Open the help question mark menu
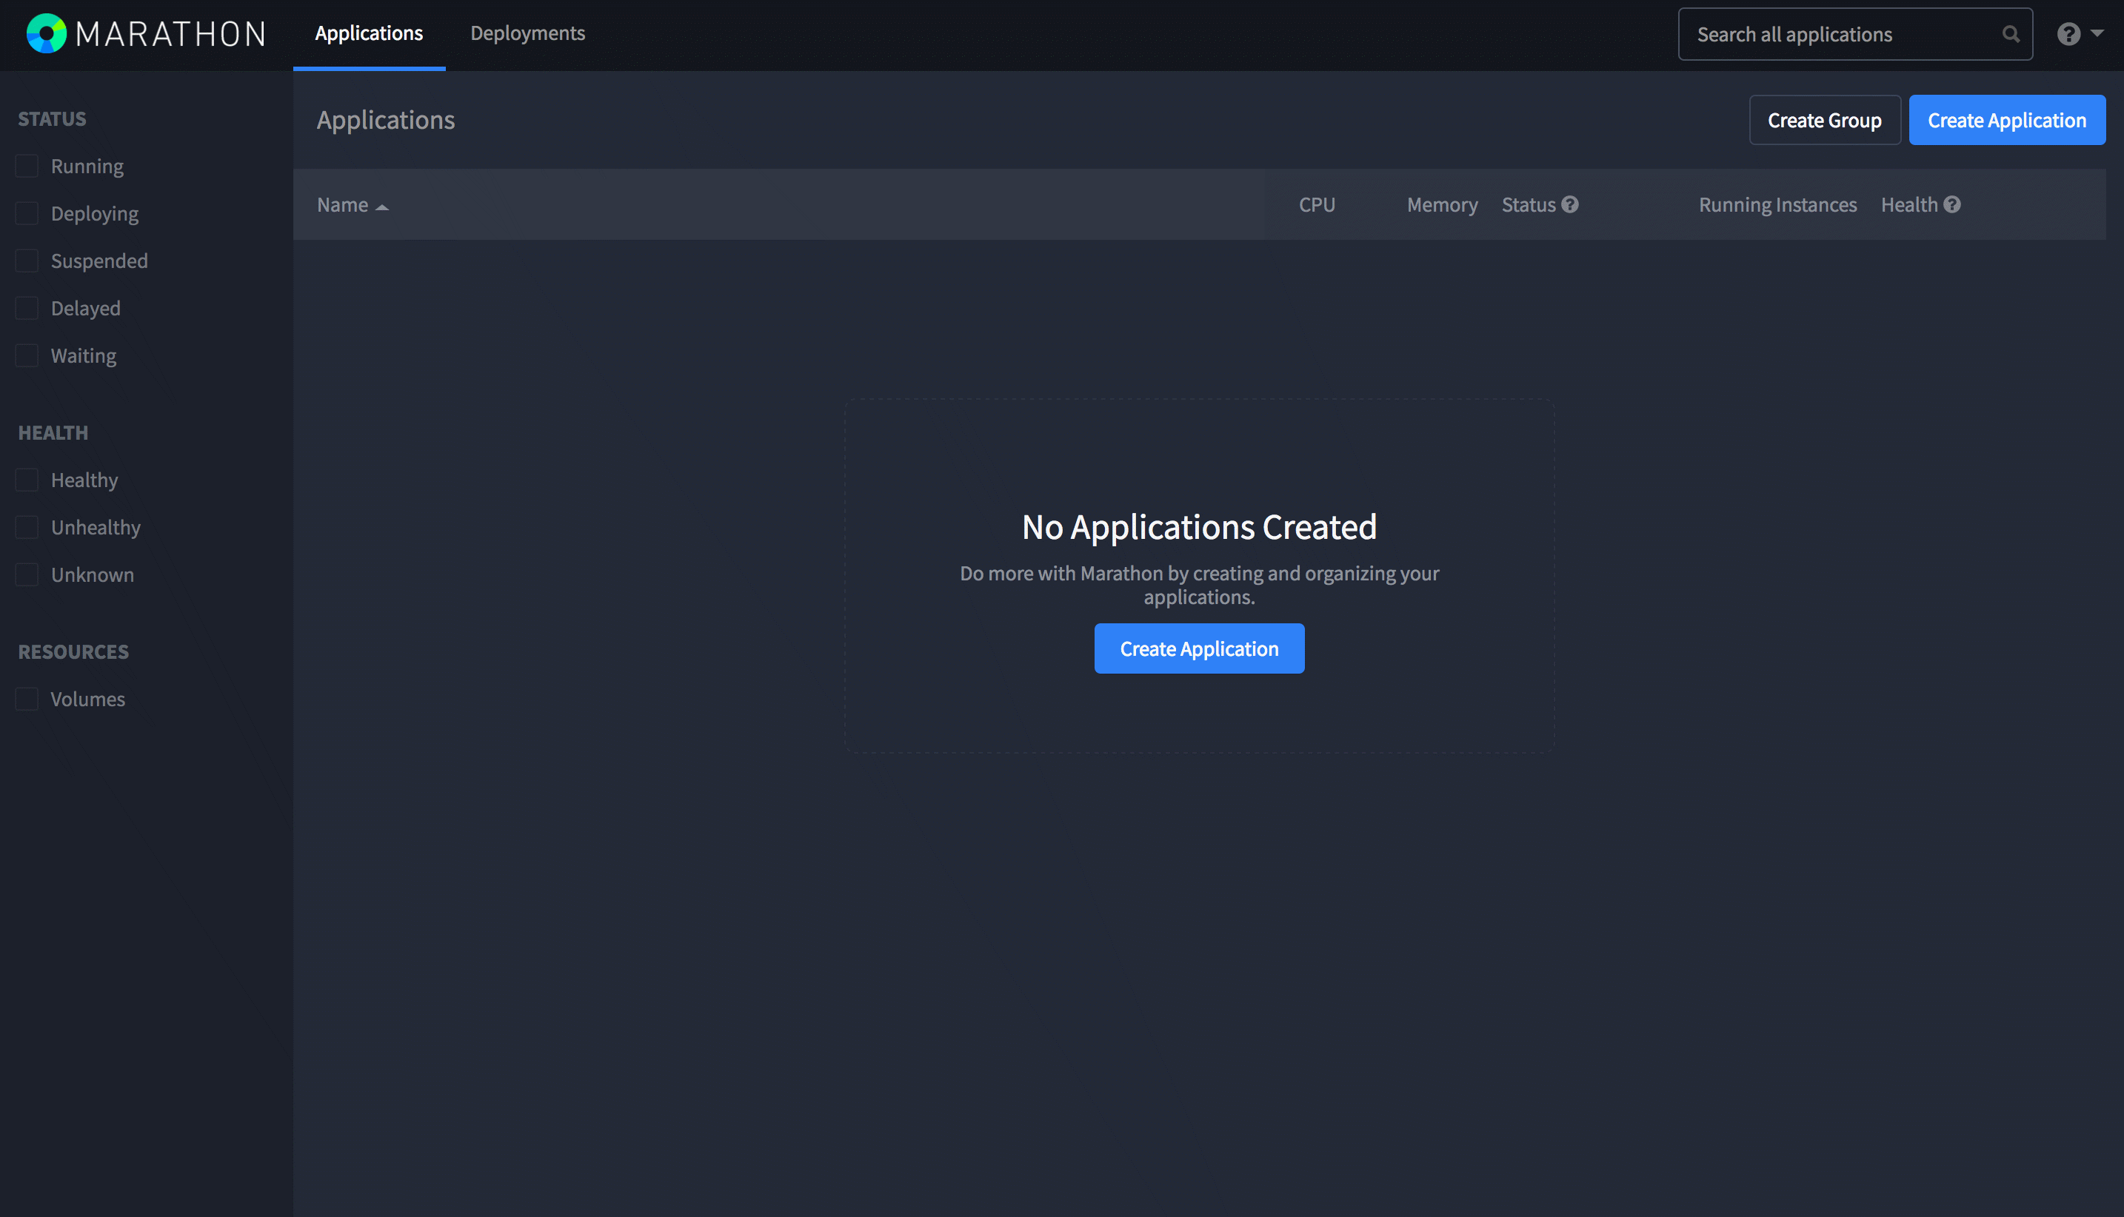This screenshot has height=1217, width=2124. pos(2068,34)
